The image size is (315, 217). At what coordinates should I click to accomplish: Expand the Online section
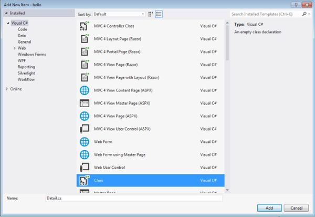[x=7, y=89]
